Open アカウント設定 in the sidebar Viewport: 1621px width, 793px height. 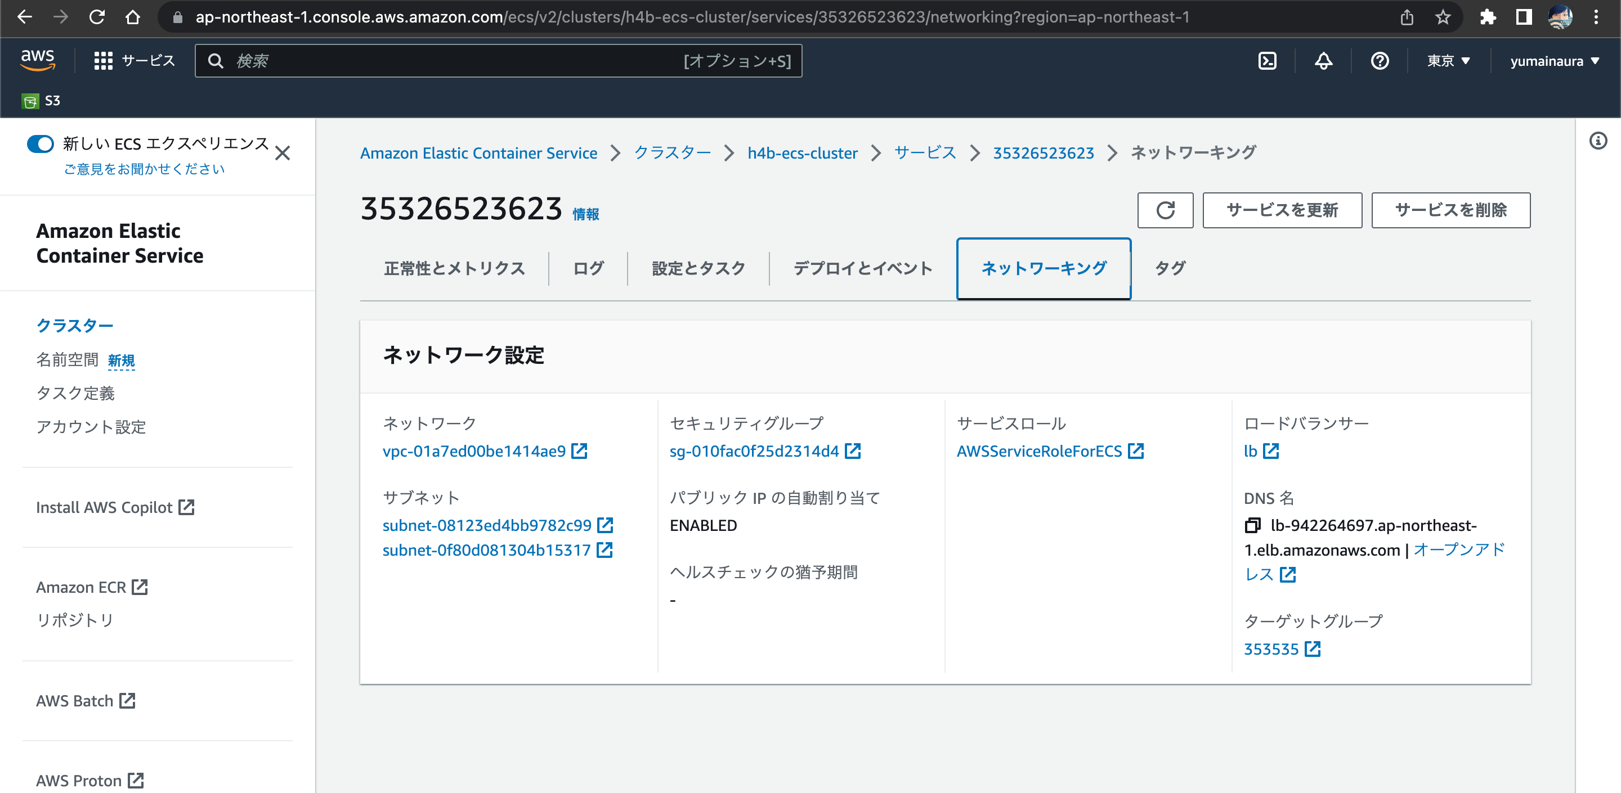point(91,427)
